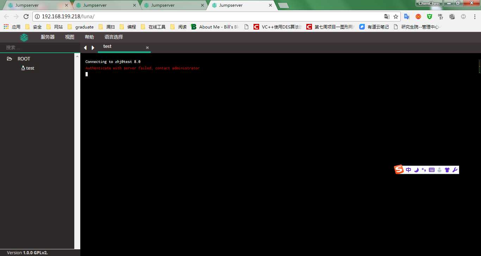Open the VC++使用DES算法 bookmark
Screen dimensions: 481x256
tap(277, 27)
